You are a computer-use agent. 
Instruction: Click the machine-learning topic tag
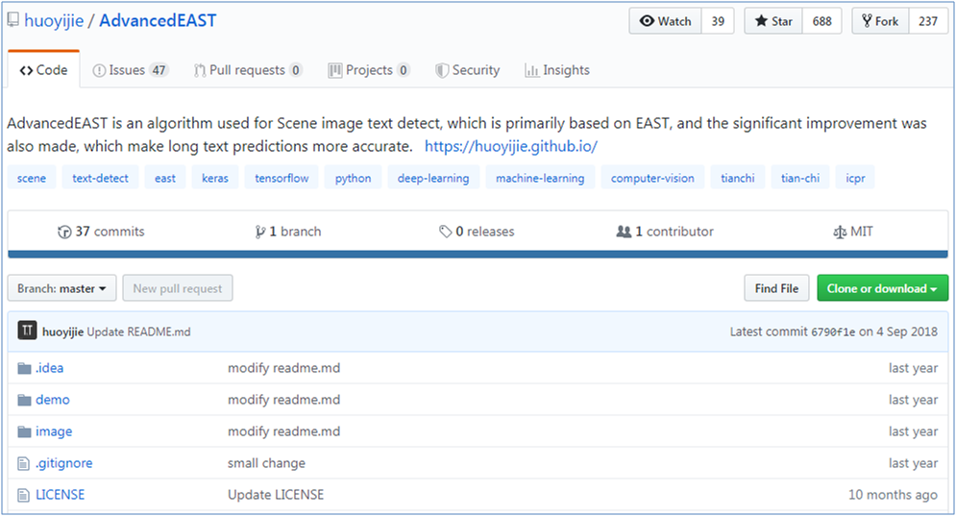pyautogui.click(x=540, y=178)
